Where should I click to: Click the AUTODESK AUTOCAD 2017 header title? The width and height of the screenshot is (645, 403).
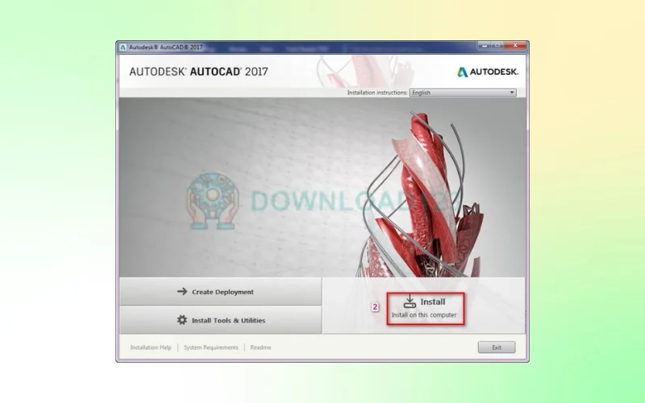(x=198, y=72)
